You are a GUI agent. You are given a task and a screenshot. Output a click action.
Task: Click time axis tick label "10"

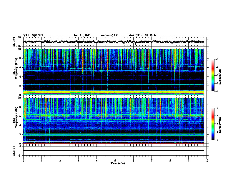coord(207,161)
